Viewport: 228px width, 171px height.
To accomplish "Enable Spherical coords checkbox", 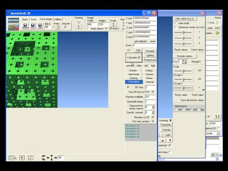I will coord(176,27).
